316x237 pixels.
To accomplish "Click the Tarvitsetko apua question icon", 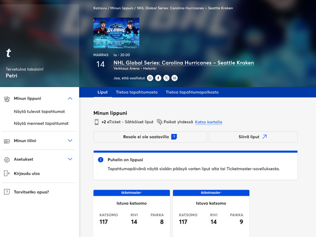I will coord(7,192).
